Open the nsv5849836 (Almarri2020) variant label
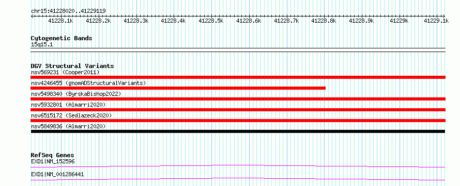Viewport: 460px width, 186px height. click(68, 126)
